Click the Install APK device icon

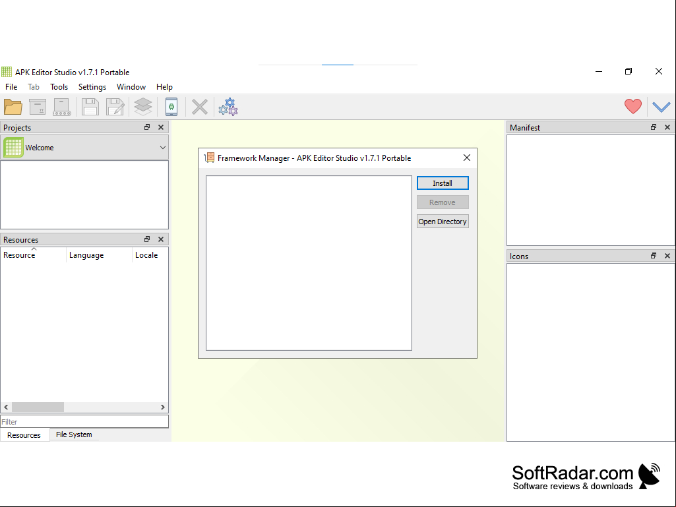pyautogui.click(x=171, y=107)
